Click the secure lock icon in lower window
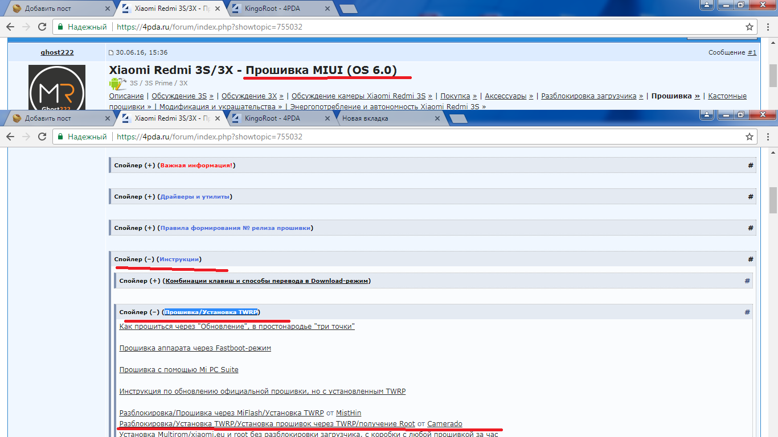This screenshot has height=437, width=778. point(61,137)
